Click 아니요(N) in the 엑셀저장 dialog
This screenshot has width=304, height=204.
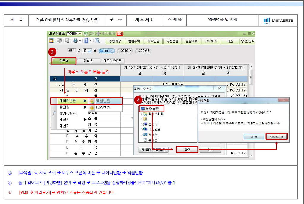[x=276, y=136]
